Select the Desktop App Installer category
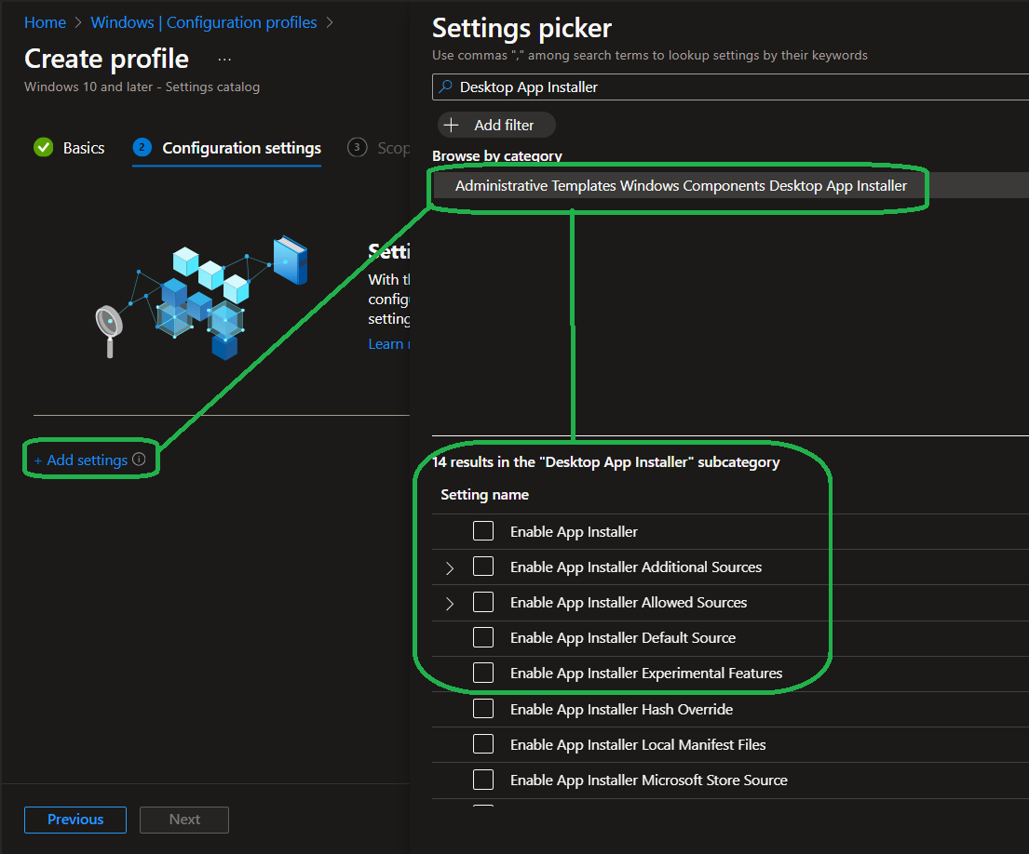This screenshot has width=1029, height=854. [x=680, y=186]
